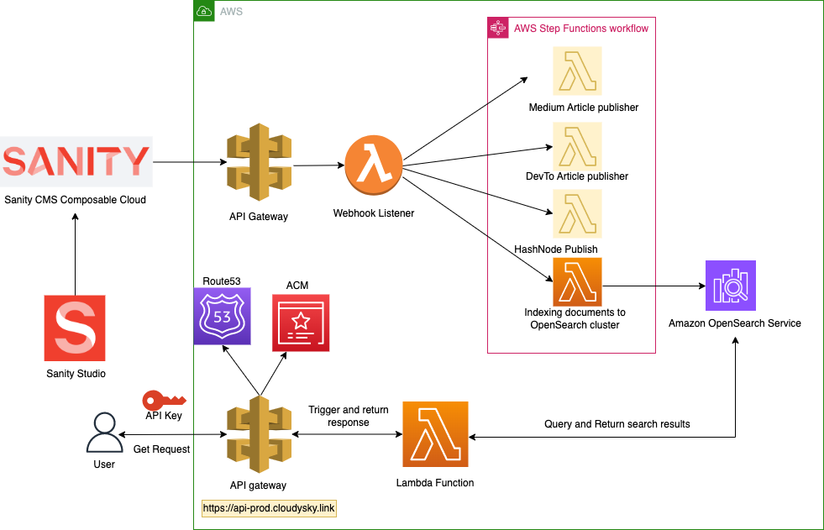
Task: Click the top Amazon API Gateway icon
Action: pyautogui.click(x=260, y=164)
